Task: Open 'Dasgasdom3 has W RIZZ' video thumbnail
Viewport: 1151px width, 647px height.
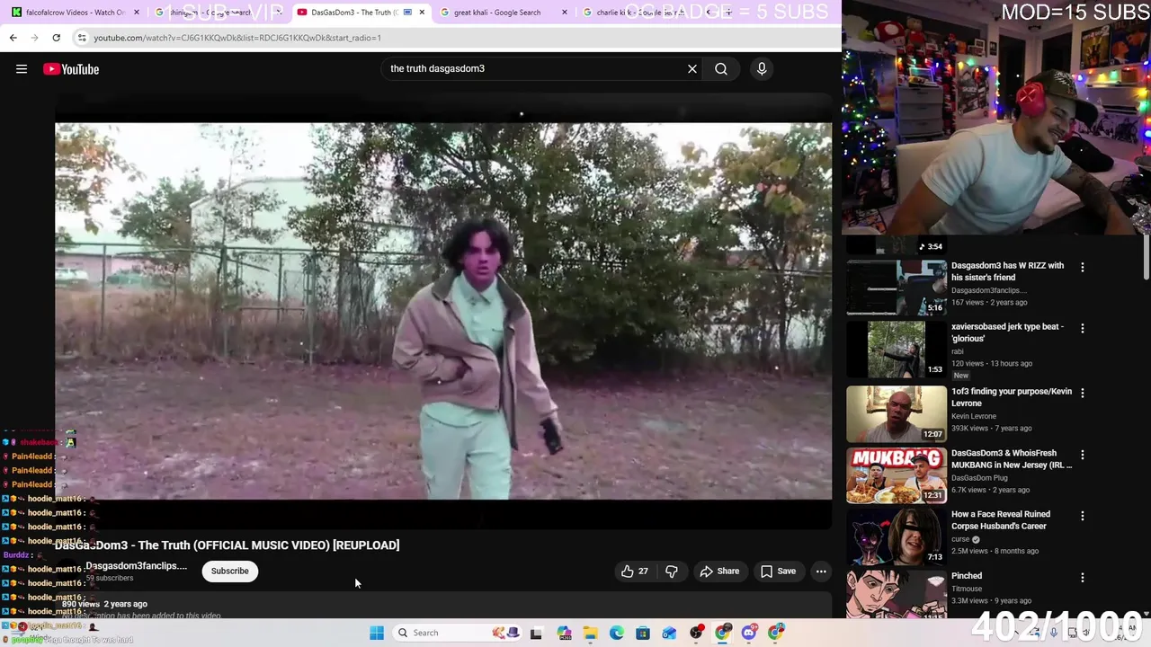Action: point(897,288)
